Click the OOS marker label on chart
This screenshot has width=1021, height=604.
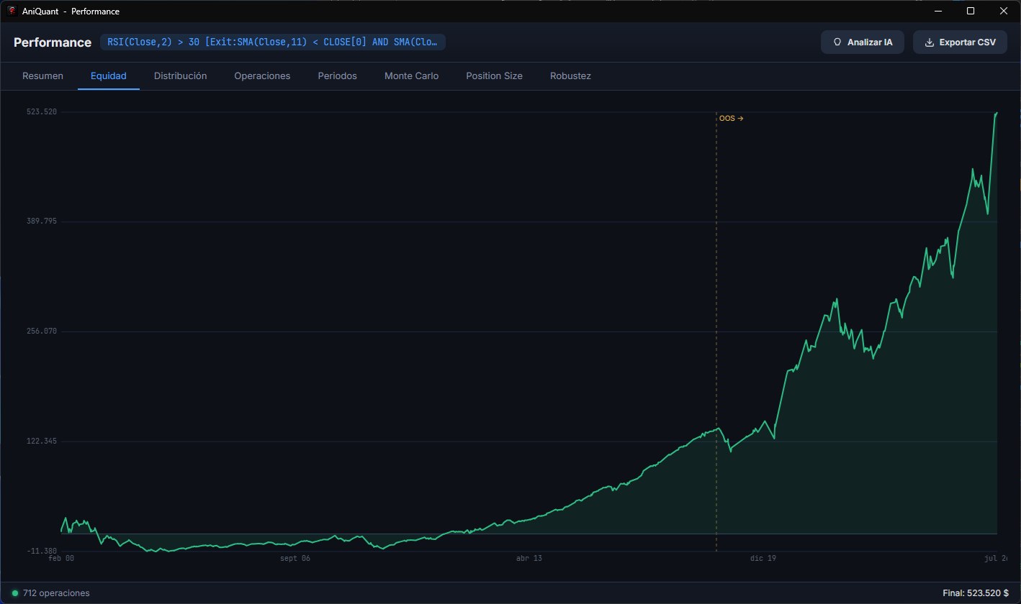coord(731,119)
